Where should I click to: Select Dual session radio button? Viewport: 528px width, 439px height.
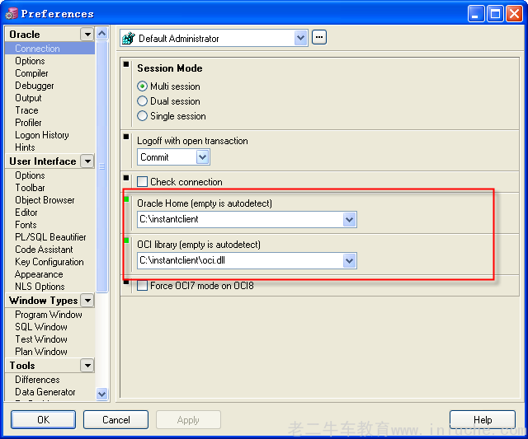[142, 101]
